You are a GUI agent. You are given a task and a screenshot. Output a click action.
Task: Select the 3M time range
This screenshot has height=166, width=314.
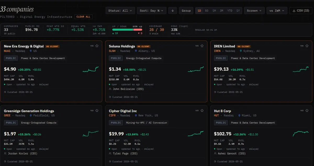click(221, 10)
